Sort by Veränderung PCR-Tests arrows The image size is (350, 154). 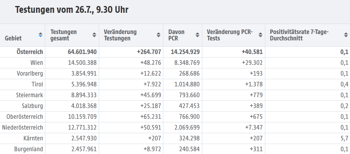(260, 35)
